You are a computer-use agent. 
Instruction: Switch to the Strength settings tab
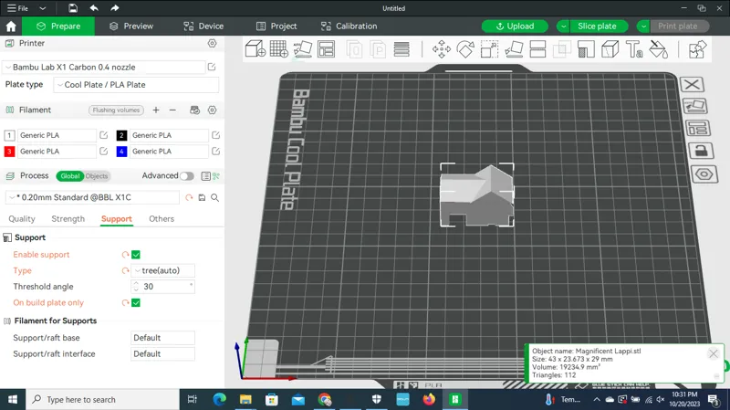(68, 219)
